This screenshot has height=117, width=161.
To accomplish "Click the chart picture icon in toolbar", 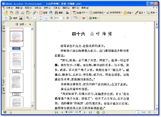I will 67,13.
